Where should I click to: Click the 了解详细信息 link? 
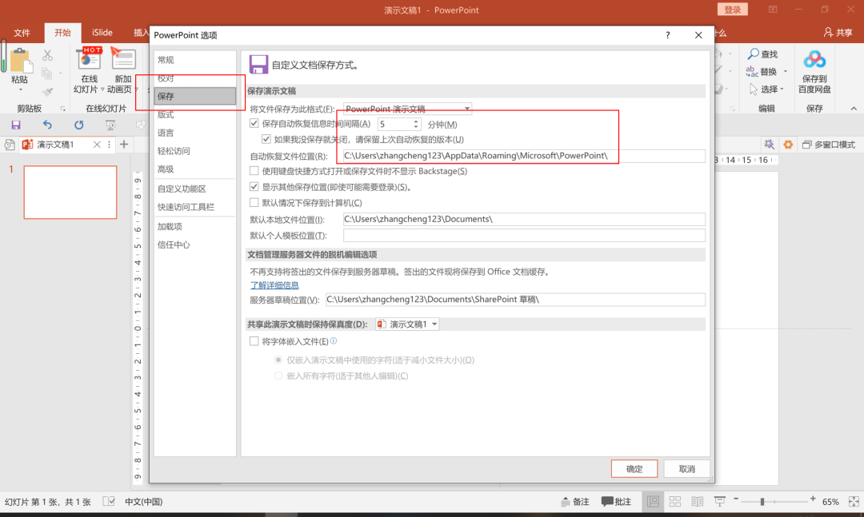(x=274, y=285)
